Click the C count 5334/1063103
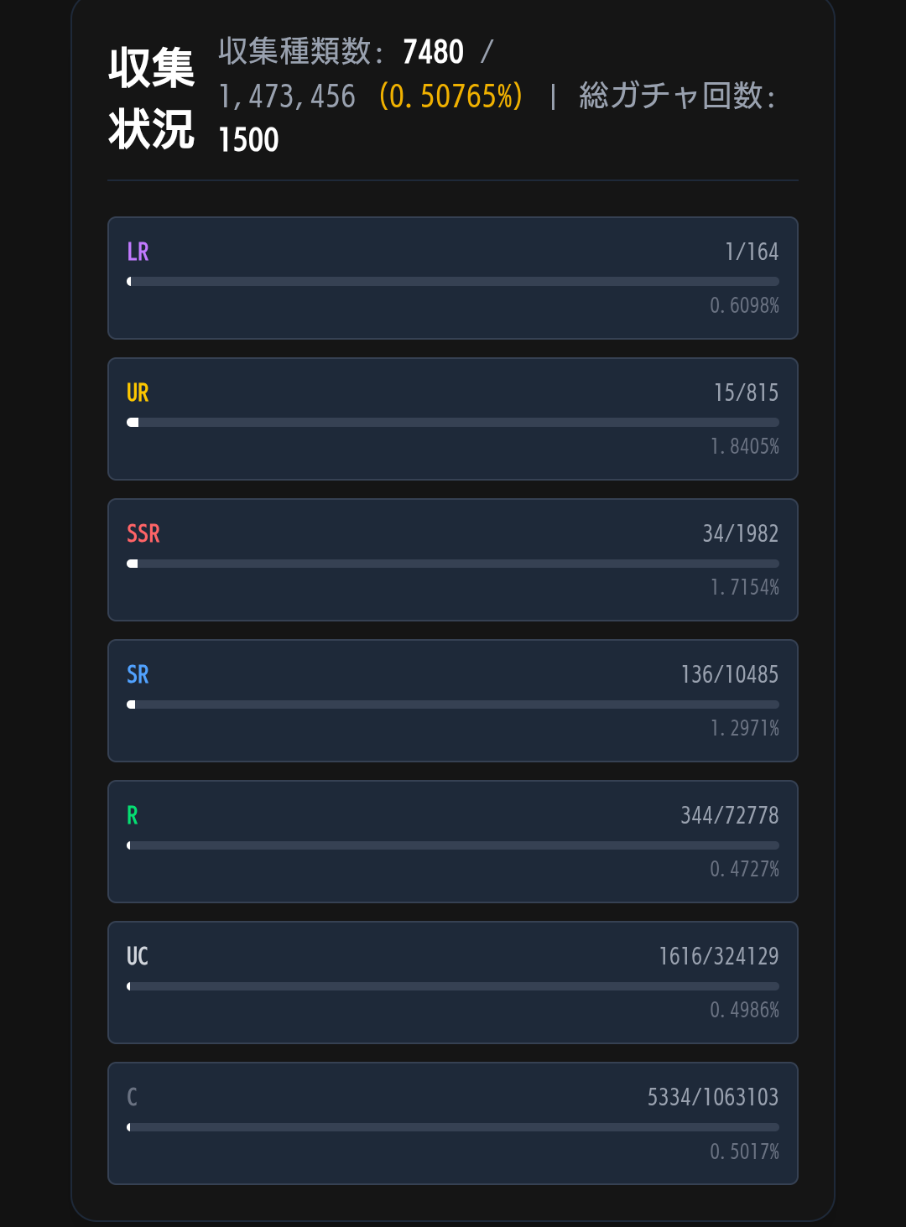The width and height of the screenshot is (906, 1227). (713, 1097)
